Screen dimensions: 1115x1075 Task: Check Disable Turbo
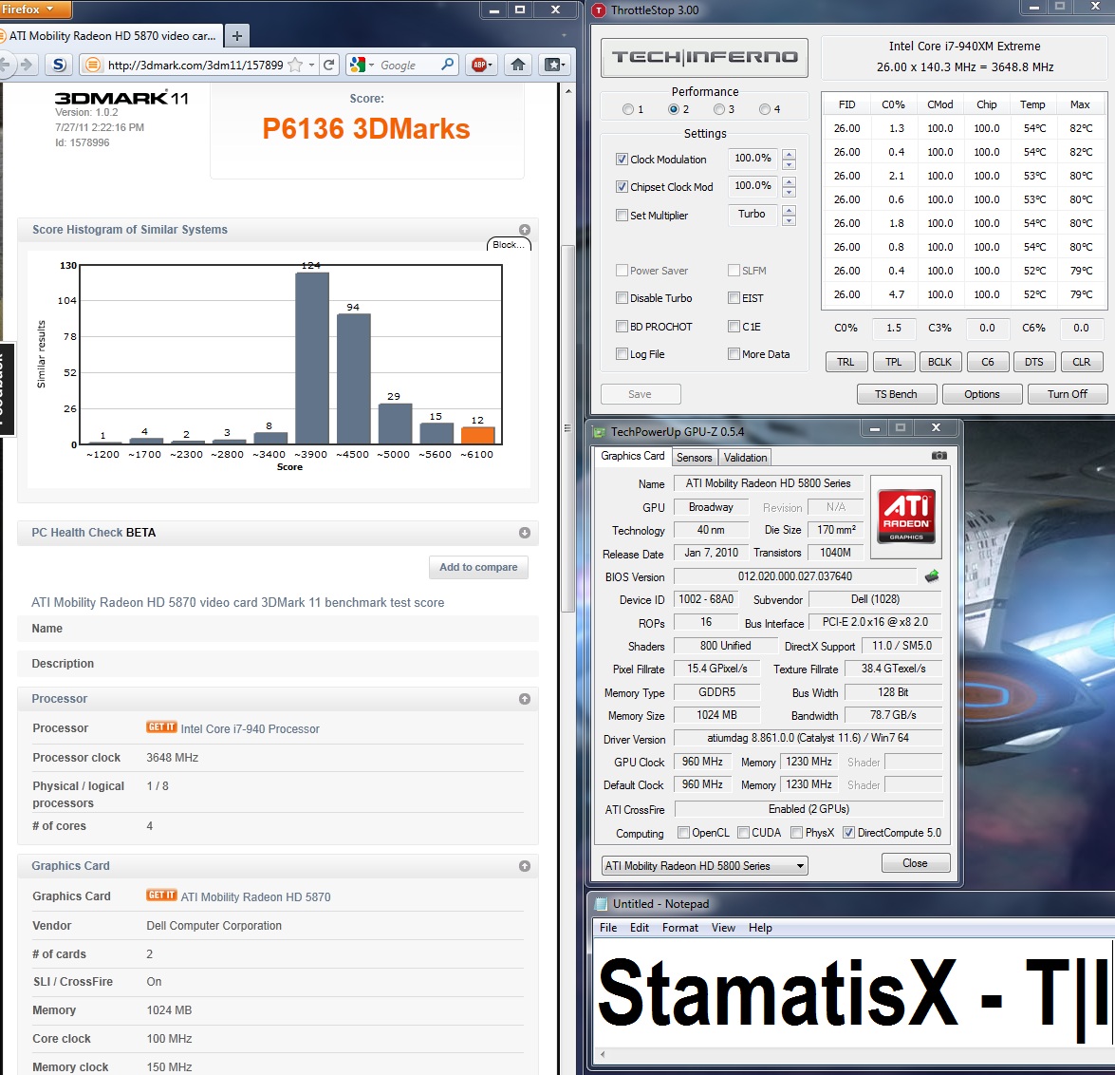pyautogui.click(x=623, y=298)
